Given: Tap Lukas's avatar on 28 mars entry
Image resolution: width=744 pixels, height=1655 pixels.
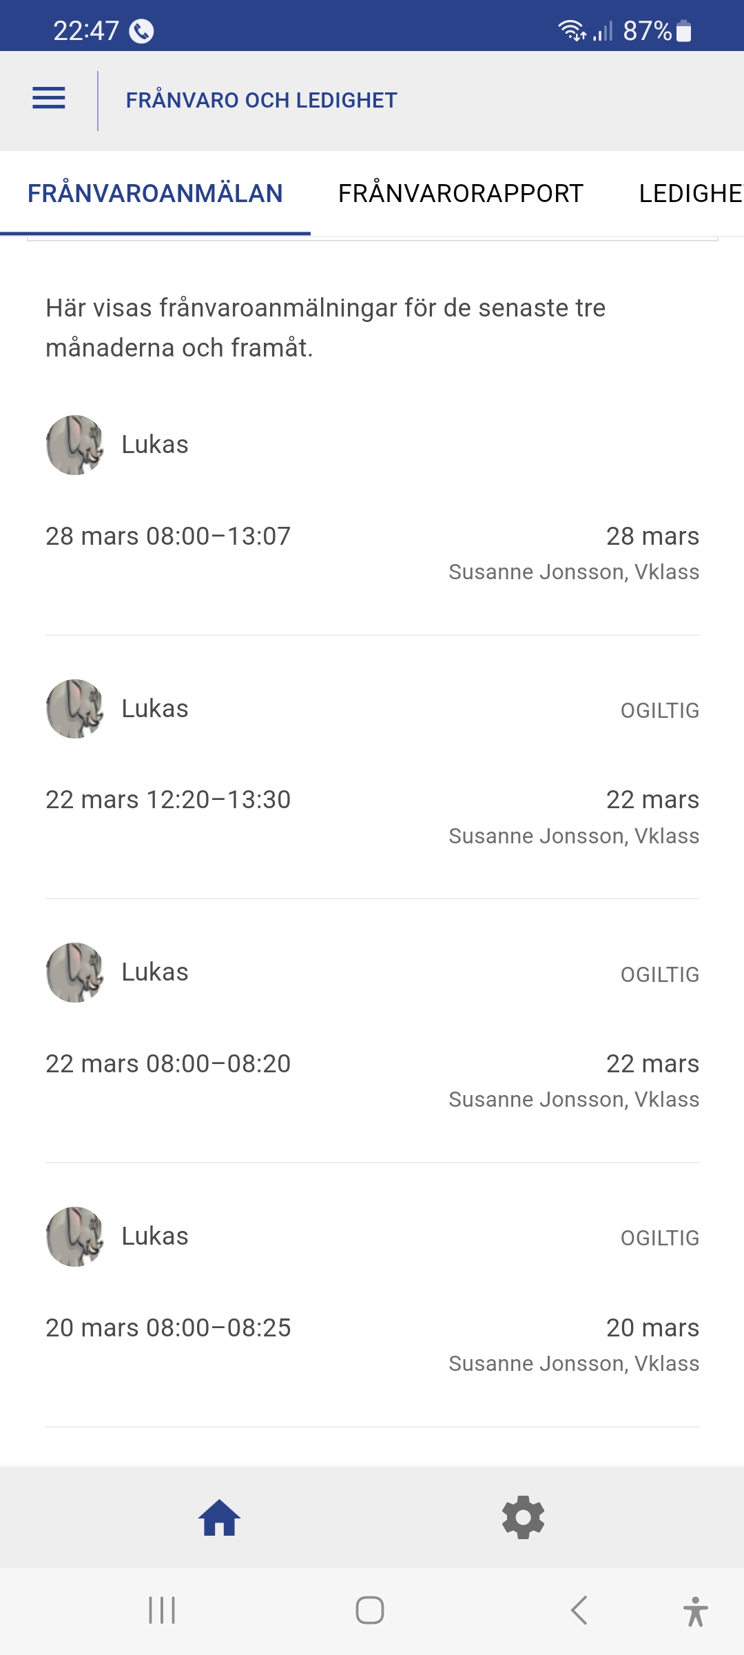Looking at the screenshot, I should [x=75, y=445].
